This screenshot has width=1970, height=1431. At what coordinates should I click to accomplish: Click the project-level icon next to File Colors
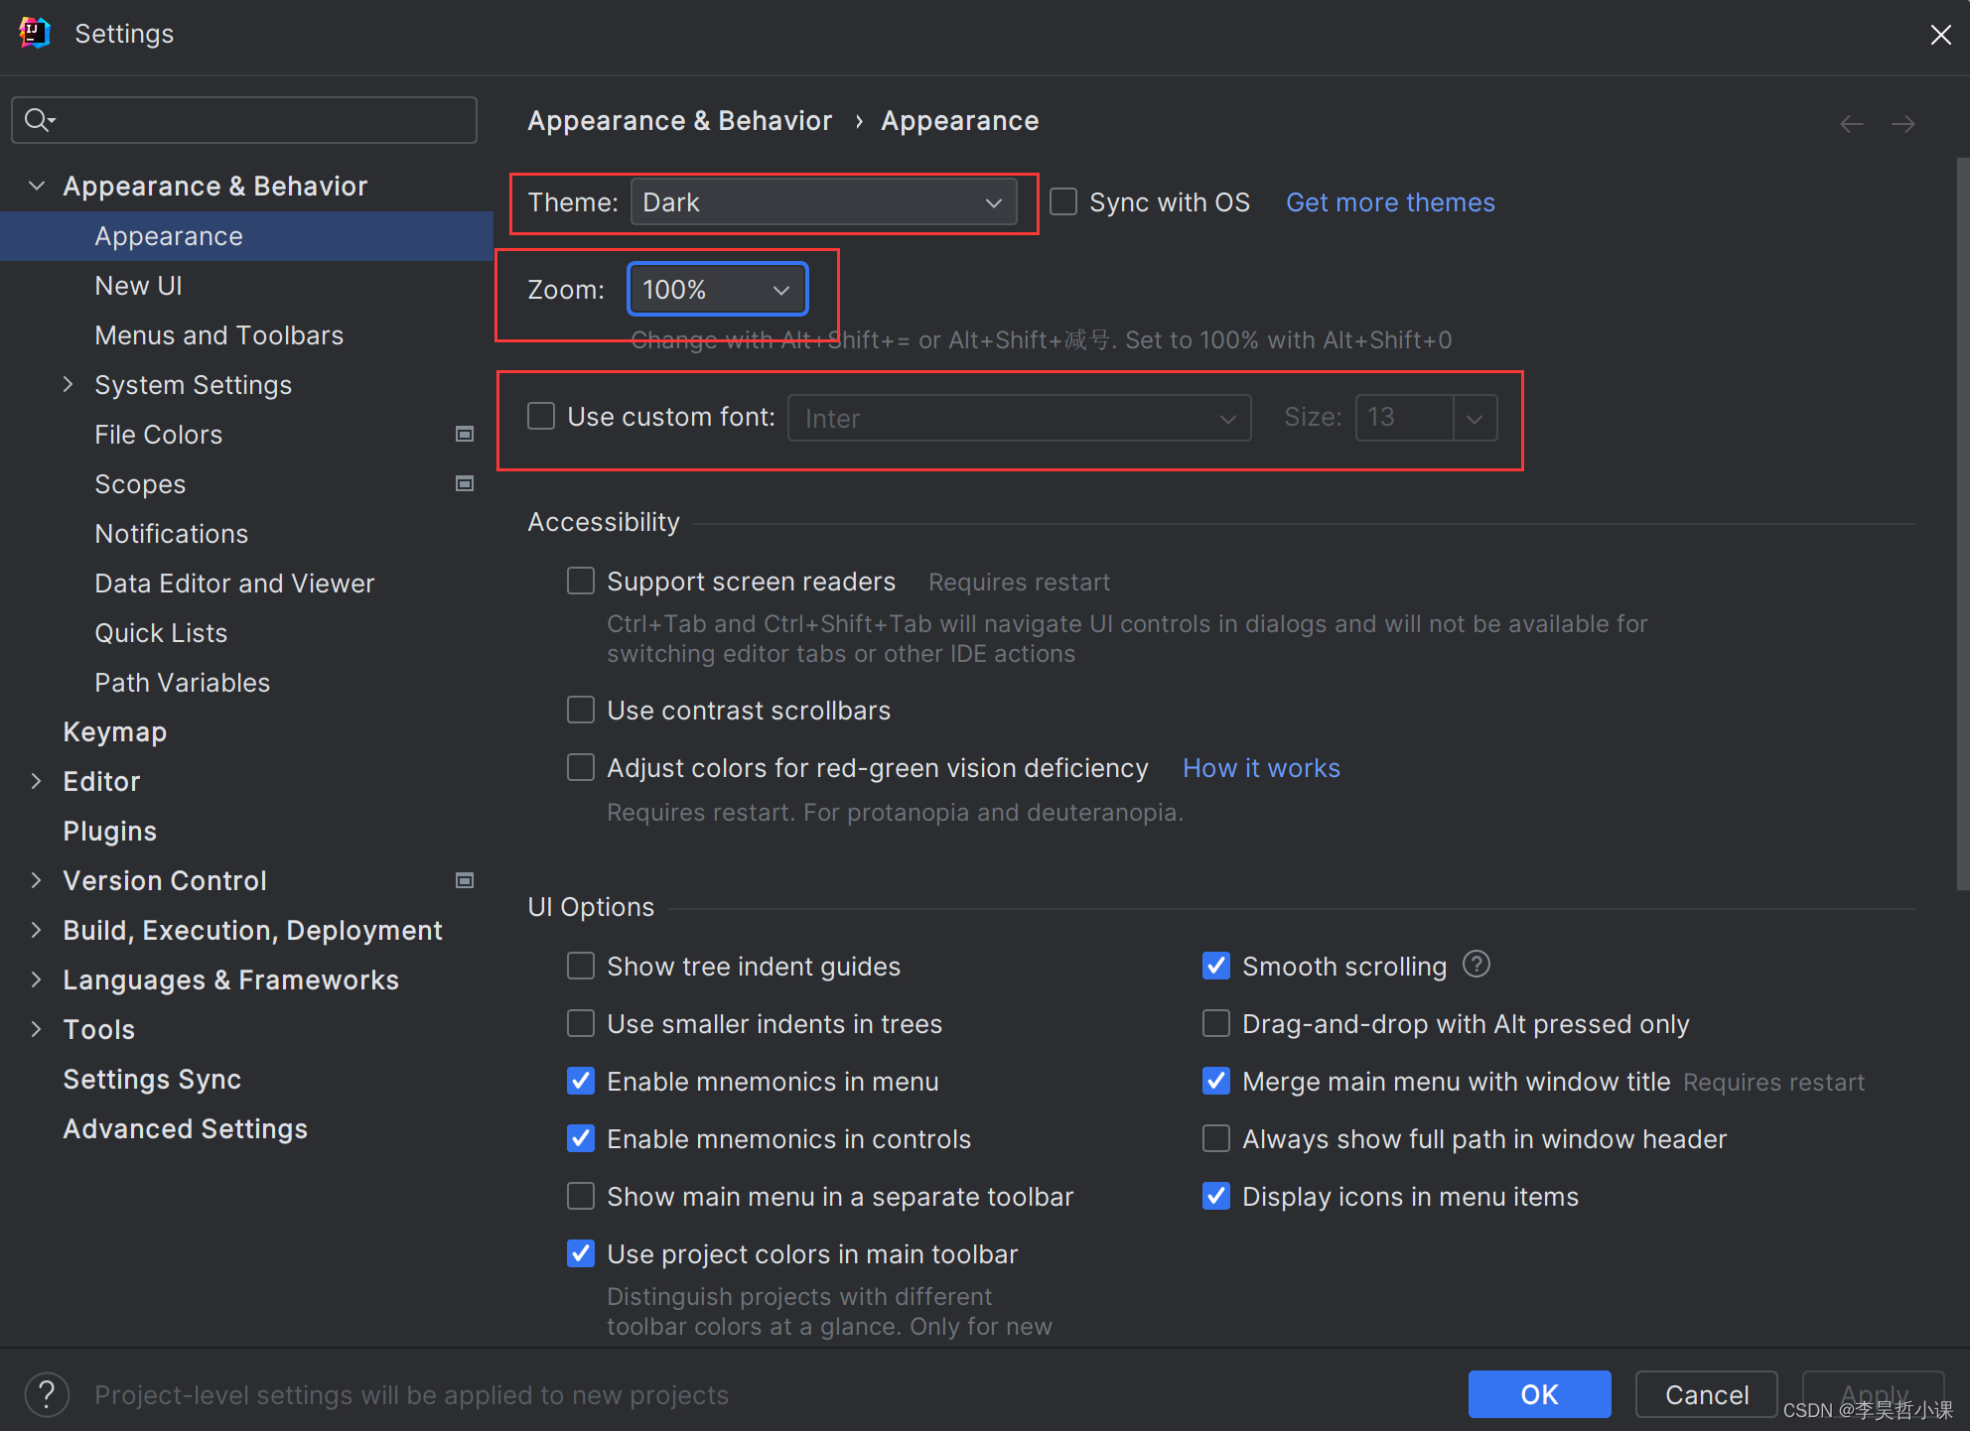[x=464, y=434]
